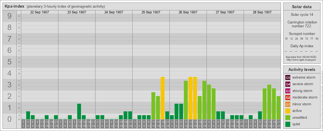Click the 26 Sep 1907 date header

188,12
